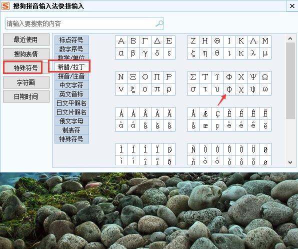Insert uppercase Alpha Α symbol
This screenshot has height=249, width=298.
pos(121,41)
